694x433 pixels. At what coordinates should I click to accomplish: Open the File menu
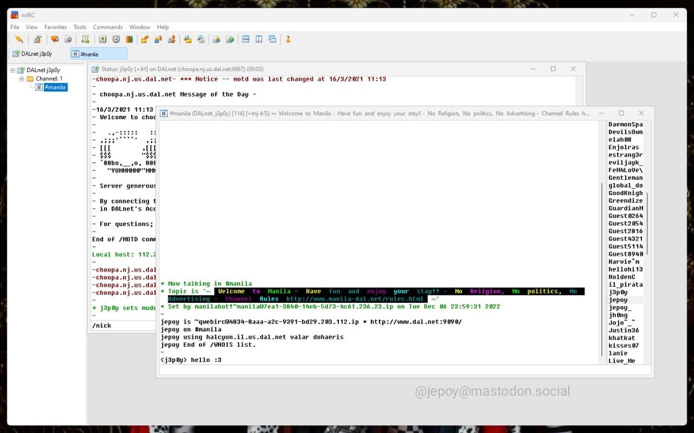(15, 27)
